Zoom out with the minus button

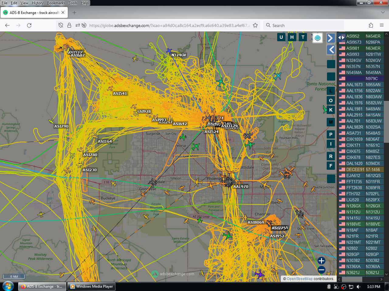pyautogui.click(x=321, y=269)
